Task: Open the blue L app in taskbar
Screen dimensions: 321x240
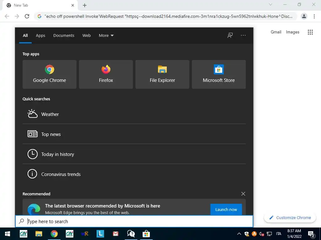Action: tap(100, 234)
